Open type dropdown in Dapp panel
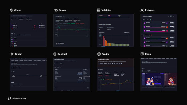Screen dimensions: 187x105 (x=145, y=72)
